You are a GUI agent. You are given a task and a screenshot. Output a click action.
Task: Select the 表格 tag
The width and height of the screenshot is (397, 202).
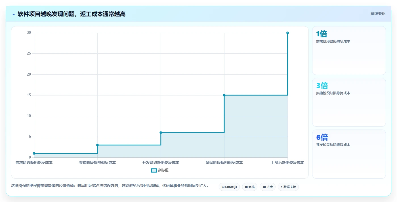[250, 187]
